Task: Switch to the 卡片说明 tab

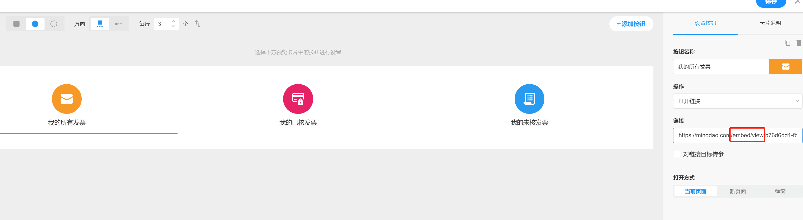Action: point(770,23)
